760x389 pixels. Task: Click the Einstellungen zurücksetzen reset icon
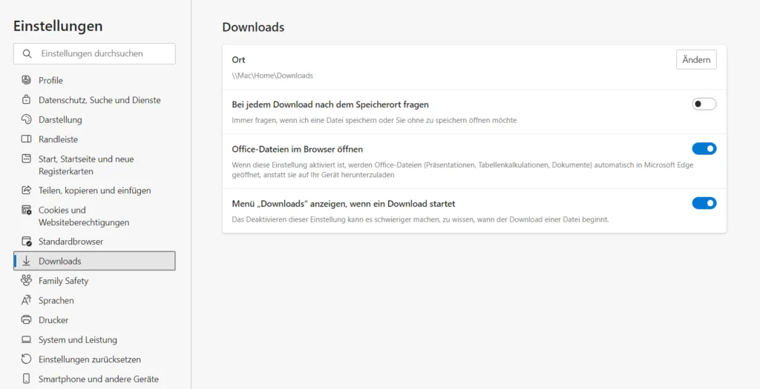[26, 359]
